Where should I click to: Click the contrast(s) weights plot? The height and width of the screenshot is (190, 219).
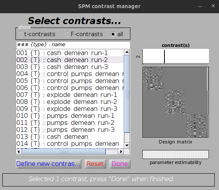(176, 57)
